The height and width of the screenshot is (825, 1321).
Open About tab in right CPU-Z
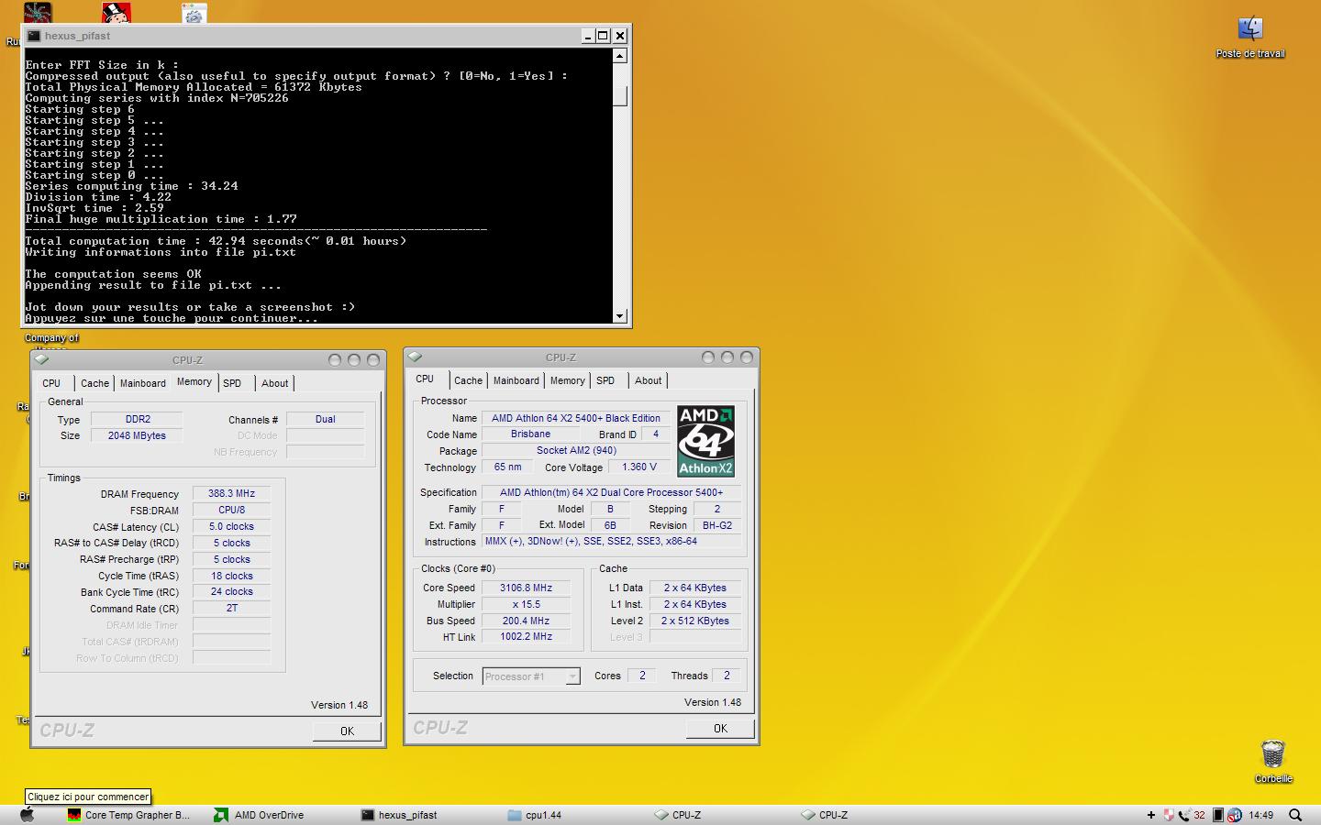click(649, 380)
